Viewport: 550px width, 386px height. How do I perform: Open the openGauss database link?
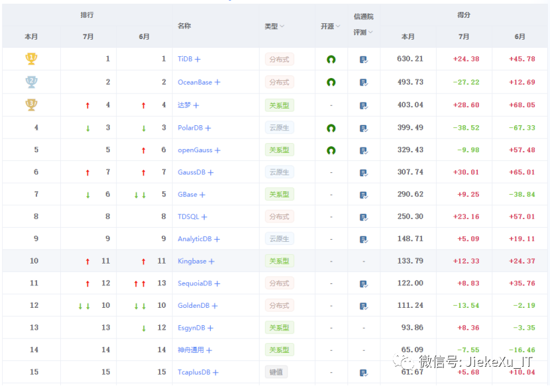195,150
